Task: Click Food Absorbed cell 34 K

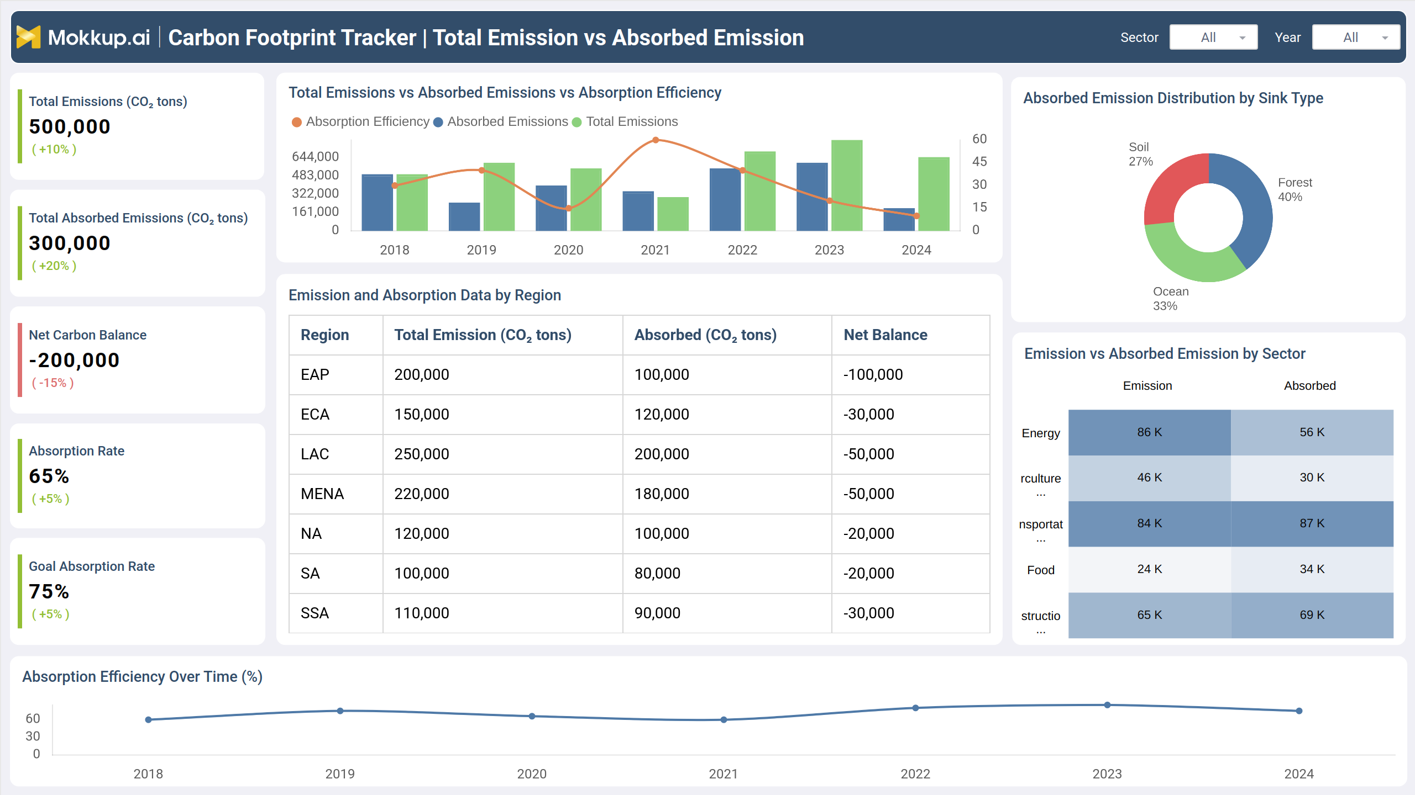Action: pos(1312,570)
